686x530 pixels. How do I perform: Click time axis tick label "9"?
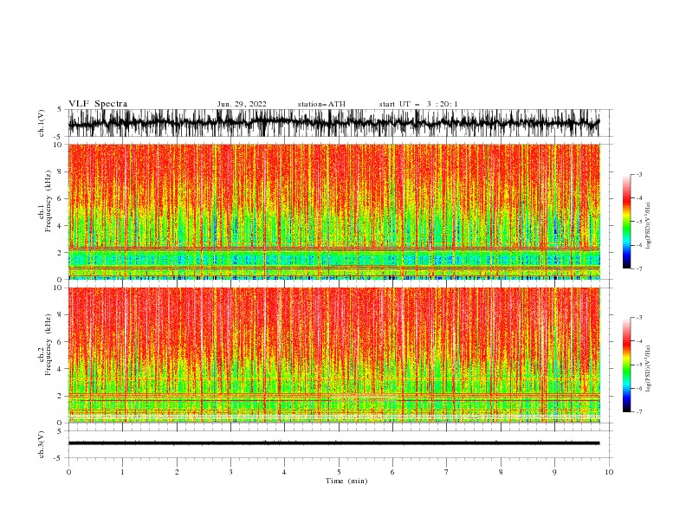[554, 472]
